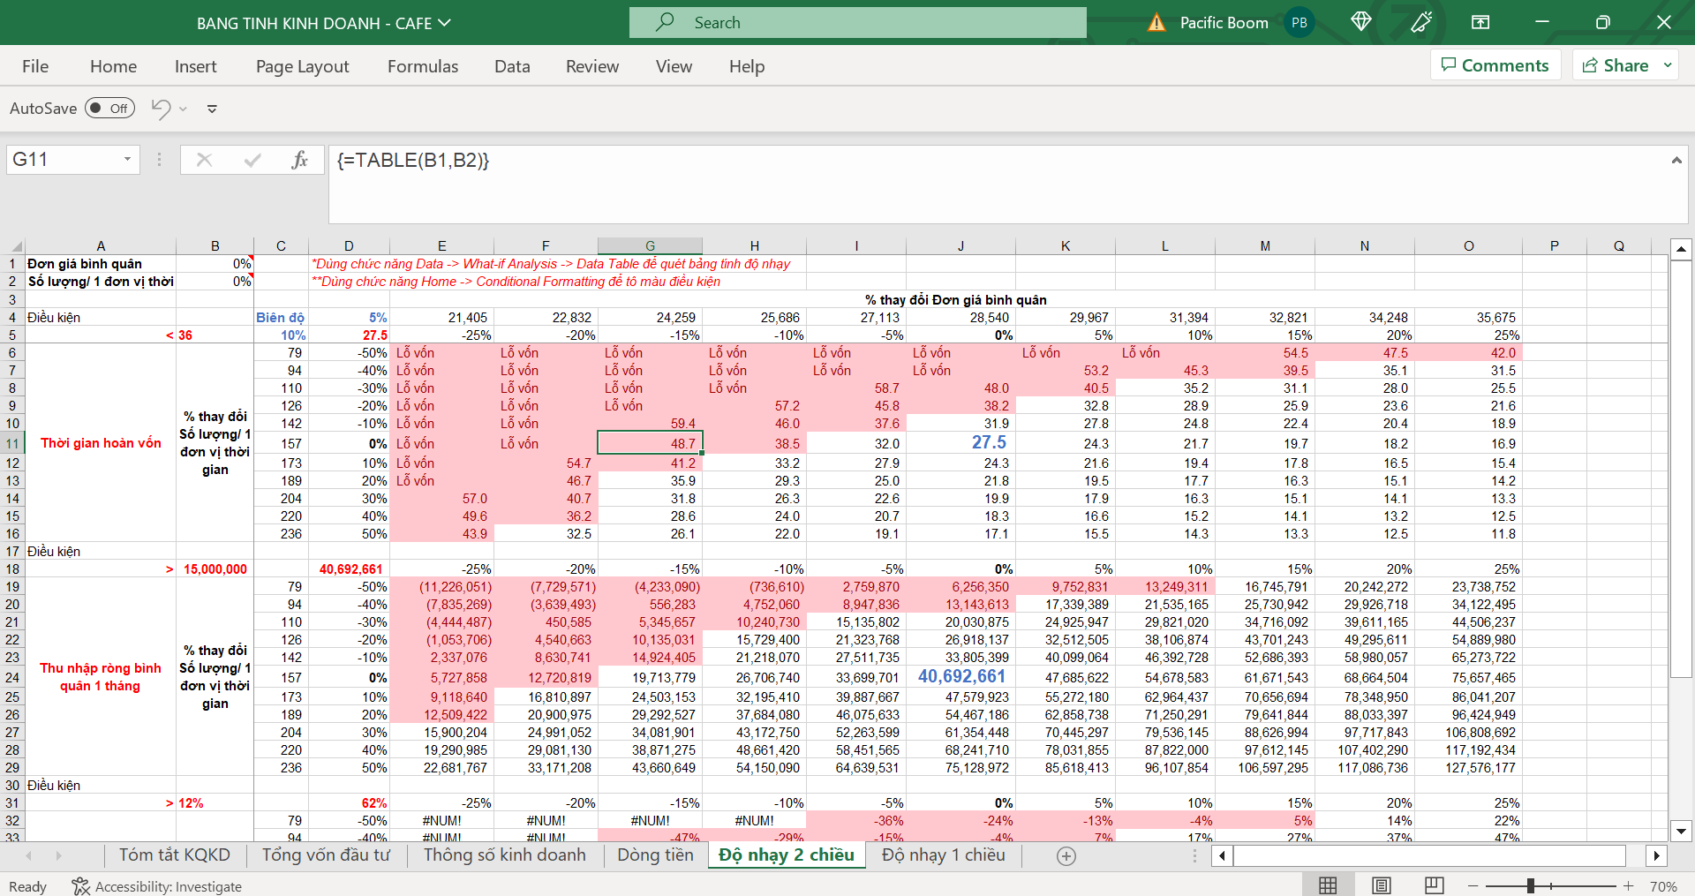Switch to Page Break Preview icon
The image size is (1695, 896).
coord(1435,885)
